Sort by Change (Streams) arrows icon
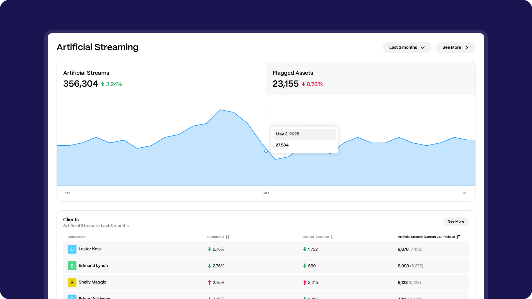532x299 pixels. tap(332, 237)
